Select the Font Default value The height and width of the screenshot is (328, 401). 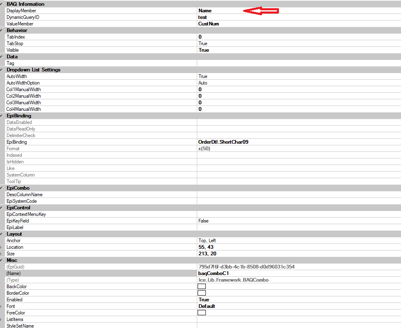pos(207,306)
